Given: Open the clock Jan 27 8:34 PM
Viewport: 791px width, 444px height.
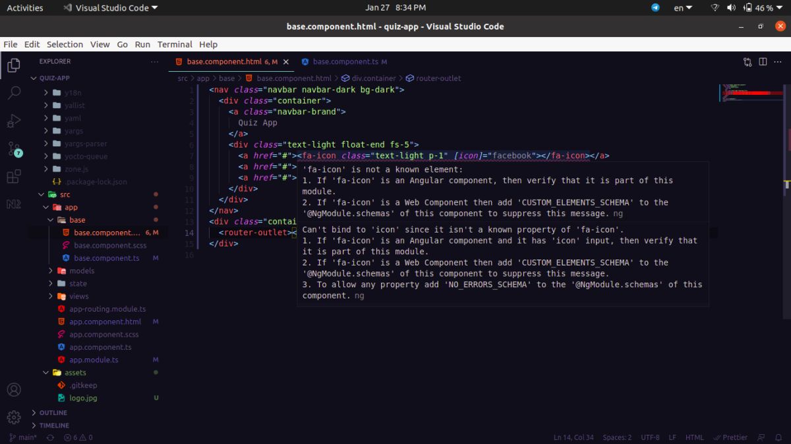Looking at the screenshot, I should (395, 8).
